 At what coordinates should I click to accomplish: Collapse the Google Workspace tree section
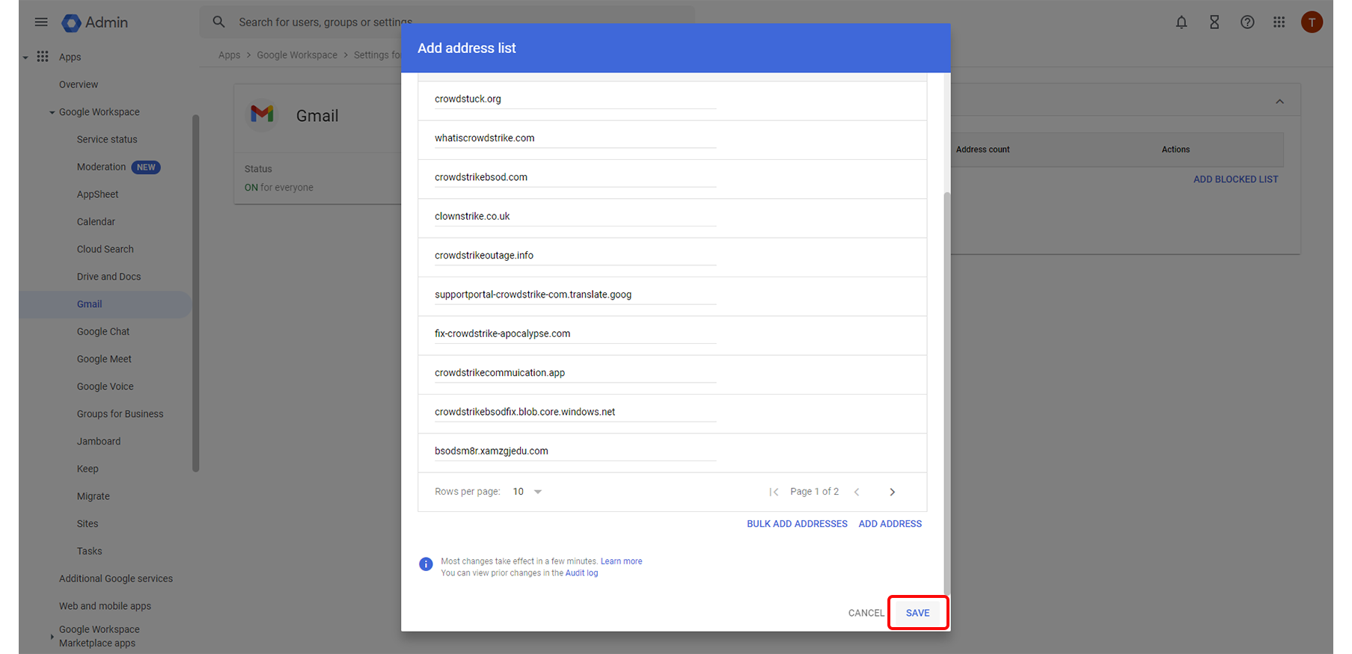(52, 113)
